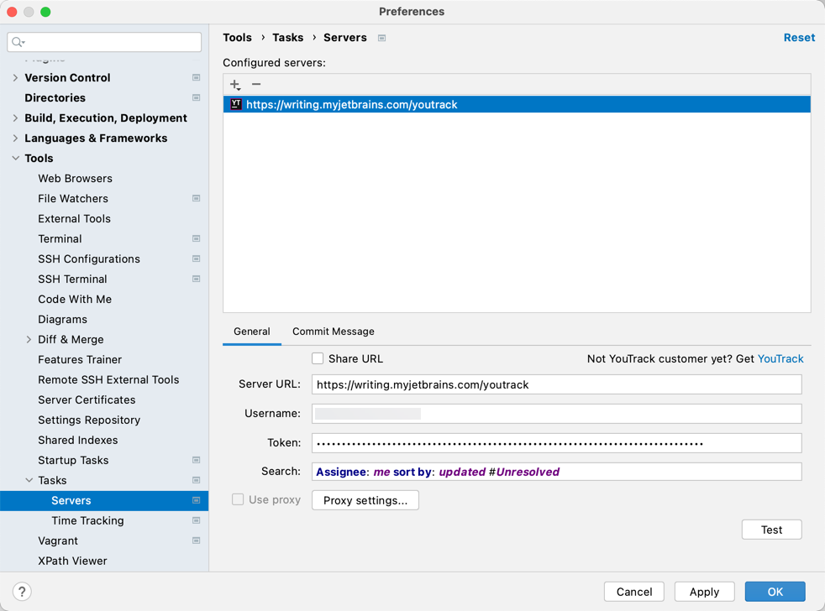Select the General tab
Image resolution: width=825 pixels, height=611 pixels.
pyautogui.click(x=251, y=332)
